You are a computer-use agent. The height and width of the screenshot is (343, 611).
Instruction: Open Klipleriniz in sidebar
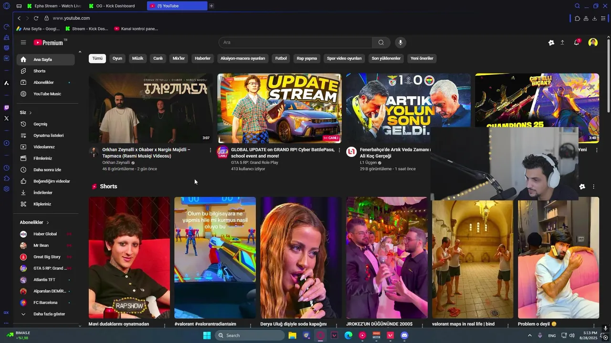tap(45, 204)
